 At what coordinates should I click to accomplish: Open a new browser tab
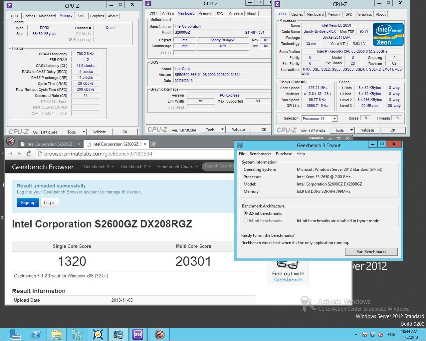click(153, 144)
